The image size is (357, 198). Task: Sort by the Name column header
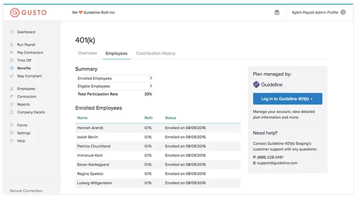click(82, 118)
